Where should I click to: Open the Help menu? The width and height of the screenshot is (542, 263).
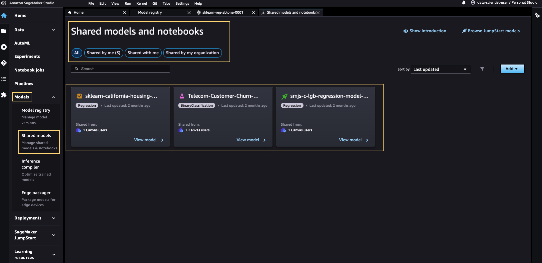tap(198, 3)
